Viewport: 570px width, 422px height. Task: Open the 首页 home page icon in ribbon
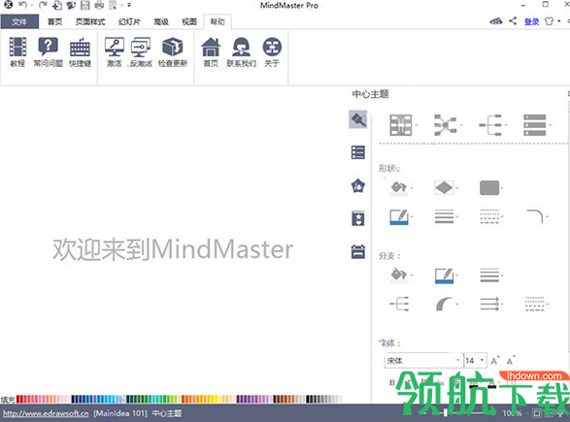click(x=211, y=51)
